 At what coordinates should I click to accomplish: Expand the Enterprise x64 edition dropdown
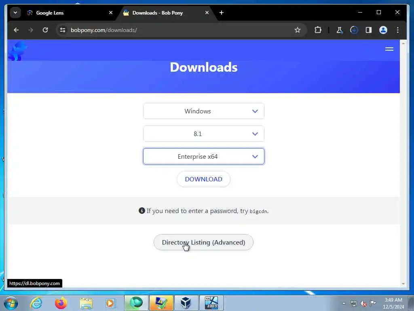click(x=204, y=157)
